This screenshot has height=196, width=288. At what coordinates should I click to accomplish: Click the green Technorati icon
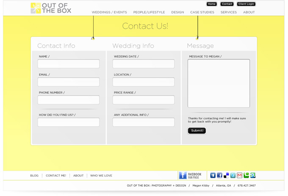click(246, 175)
